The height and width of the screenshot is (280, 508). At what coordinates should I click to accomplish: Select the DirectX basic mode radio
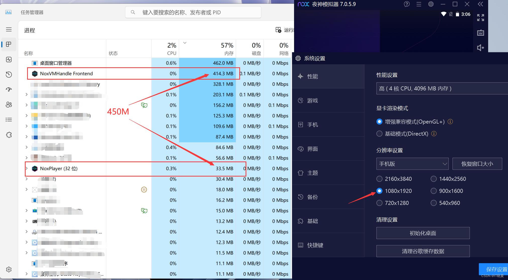tap(379, 134)
